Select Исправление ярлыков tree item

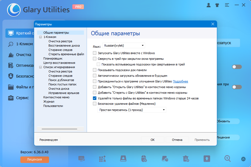(x=64, y=93)
